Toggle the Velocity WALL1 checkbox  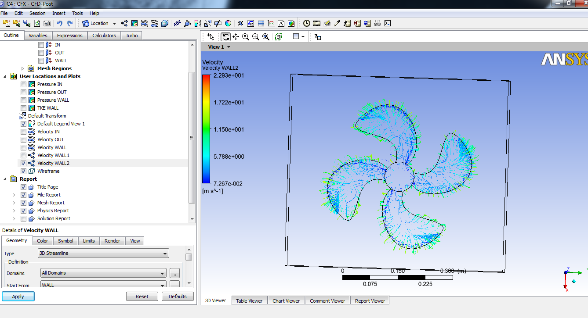click(x=24, y=155)
